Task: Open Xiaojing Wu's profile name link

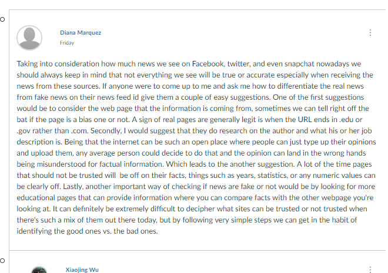Action: pos(82,270)
